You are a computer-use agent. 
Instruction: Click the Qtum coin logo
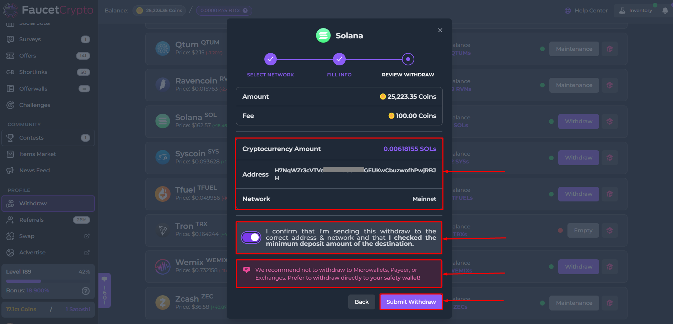[x=163, y=48]
